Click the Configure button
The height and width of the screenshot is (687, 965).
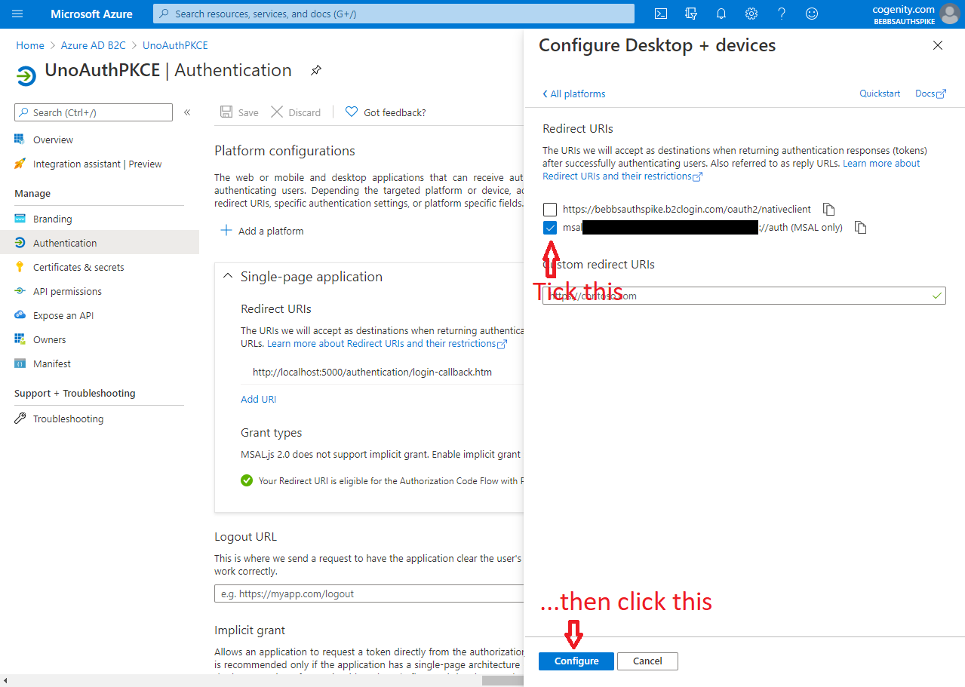coord(576,661)
